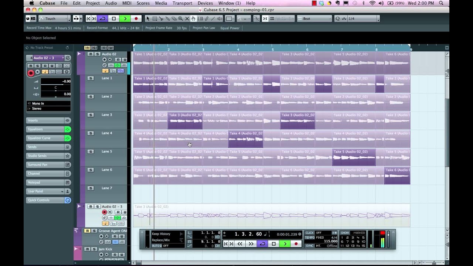473x266 pixels.
Task: Click the toolbar Stop button
Action: click(x=114, y=18)
